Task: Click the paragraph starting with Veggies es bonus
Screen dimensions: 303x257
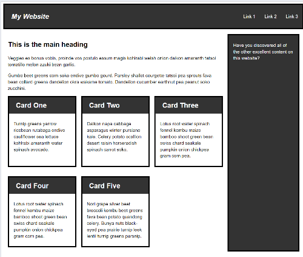Action: [x=112, y=61]
